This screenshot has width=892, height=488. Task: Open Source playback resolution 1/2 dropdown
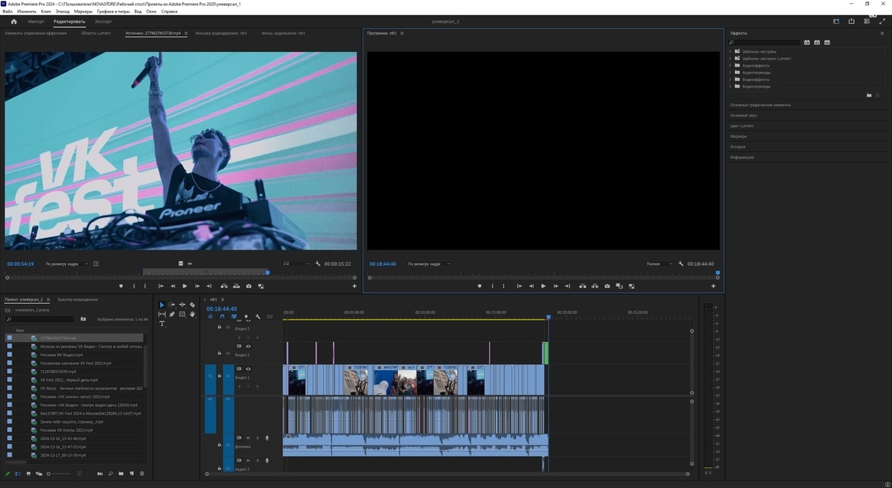pos(296,264)
